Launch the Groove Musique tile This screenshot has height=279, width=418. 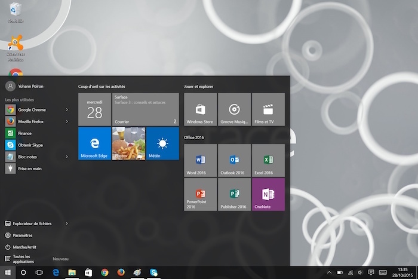coord(234,109)
